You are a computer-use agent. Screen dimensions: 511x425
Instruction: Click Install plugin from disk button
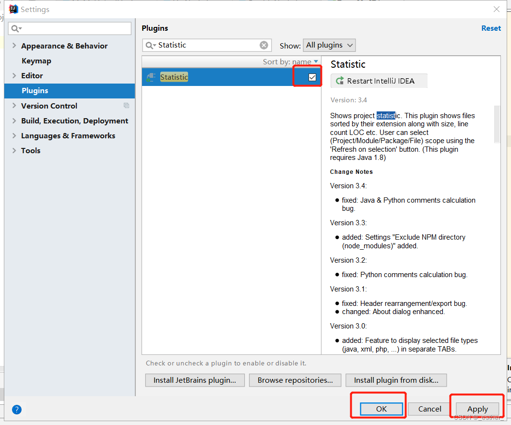click(x=396, y=380)
